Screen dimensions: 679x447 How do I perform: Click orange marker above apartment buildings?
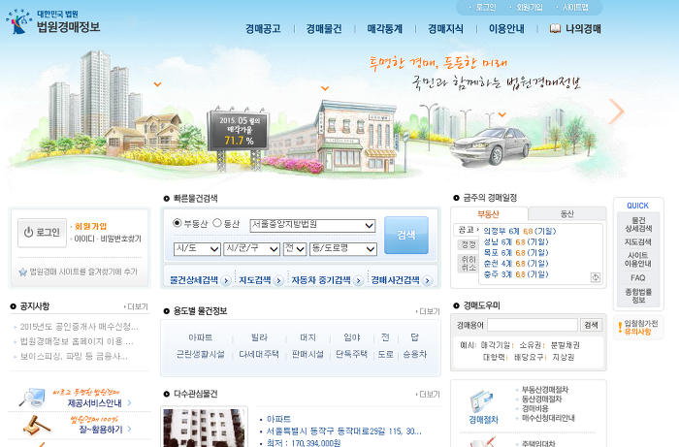click(157, 84)
